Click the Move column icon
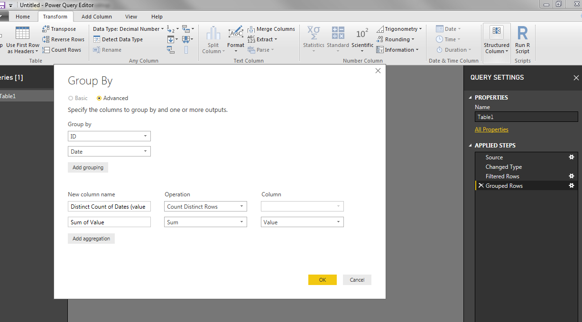The height and width of the screenshot is (322, 582). pyautogui.click(x=187, y=39)
